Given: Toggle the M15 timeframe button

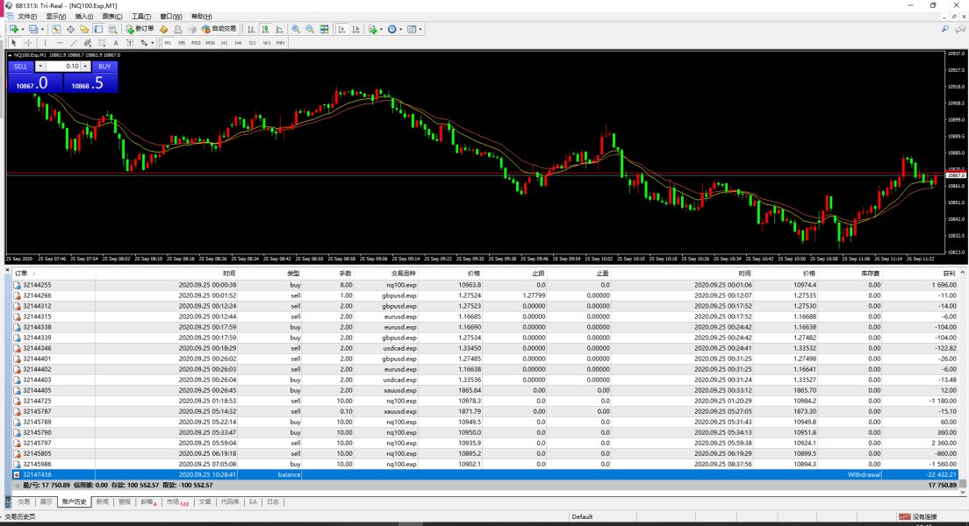Looking at the screenshot, I should coord(196,42).
